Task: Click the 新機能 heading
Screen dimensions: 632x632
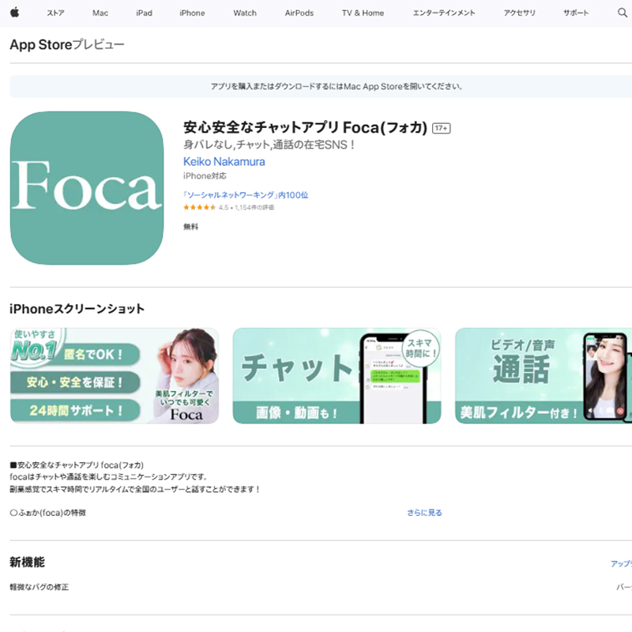Action: pyautogui.click(x=28, y=562)
